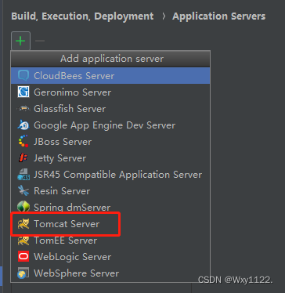
Task: Click the Glassfish fish icon
Action: click(23, 109)
